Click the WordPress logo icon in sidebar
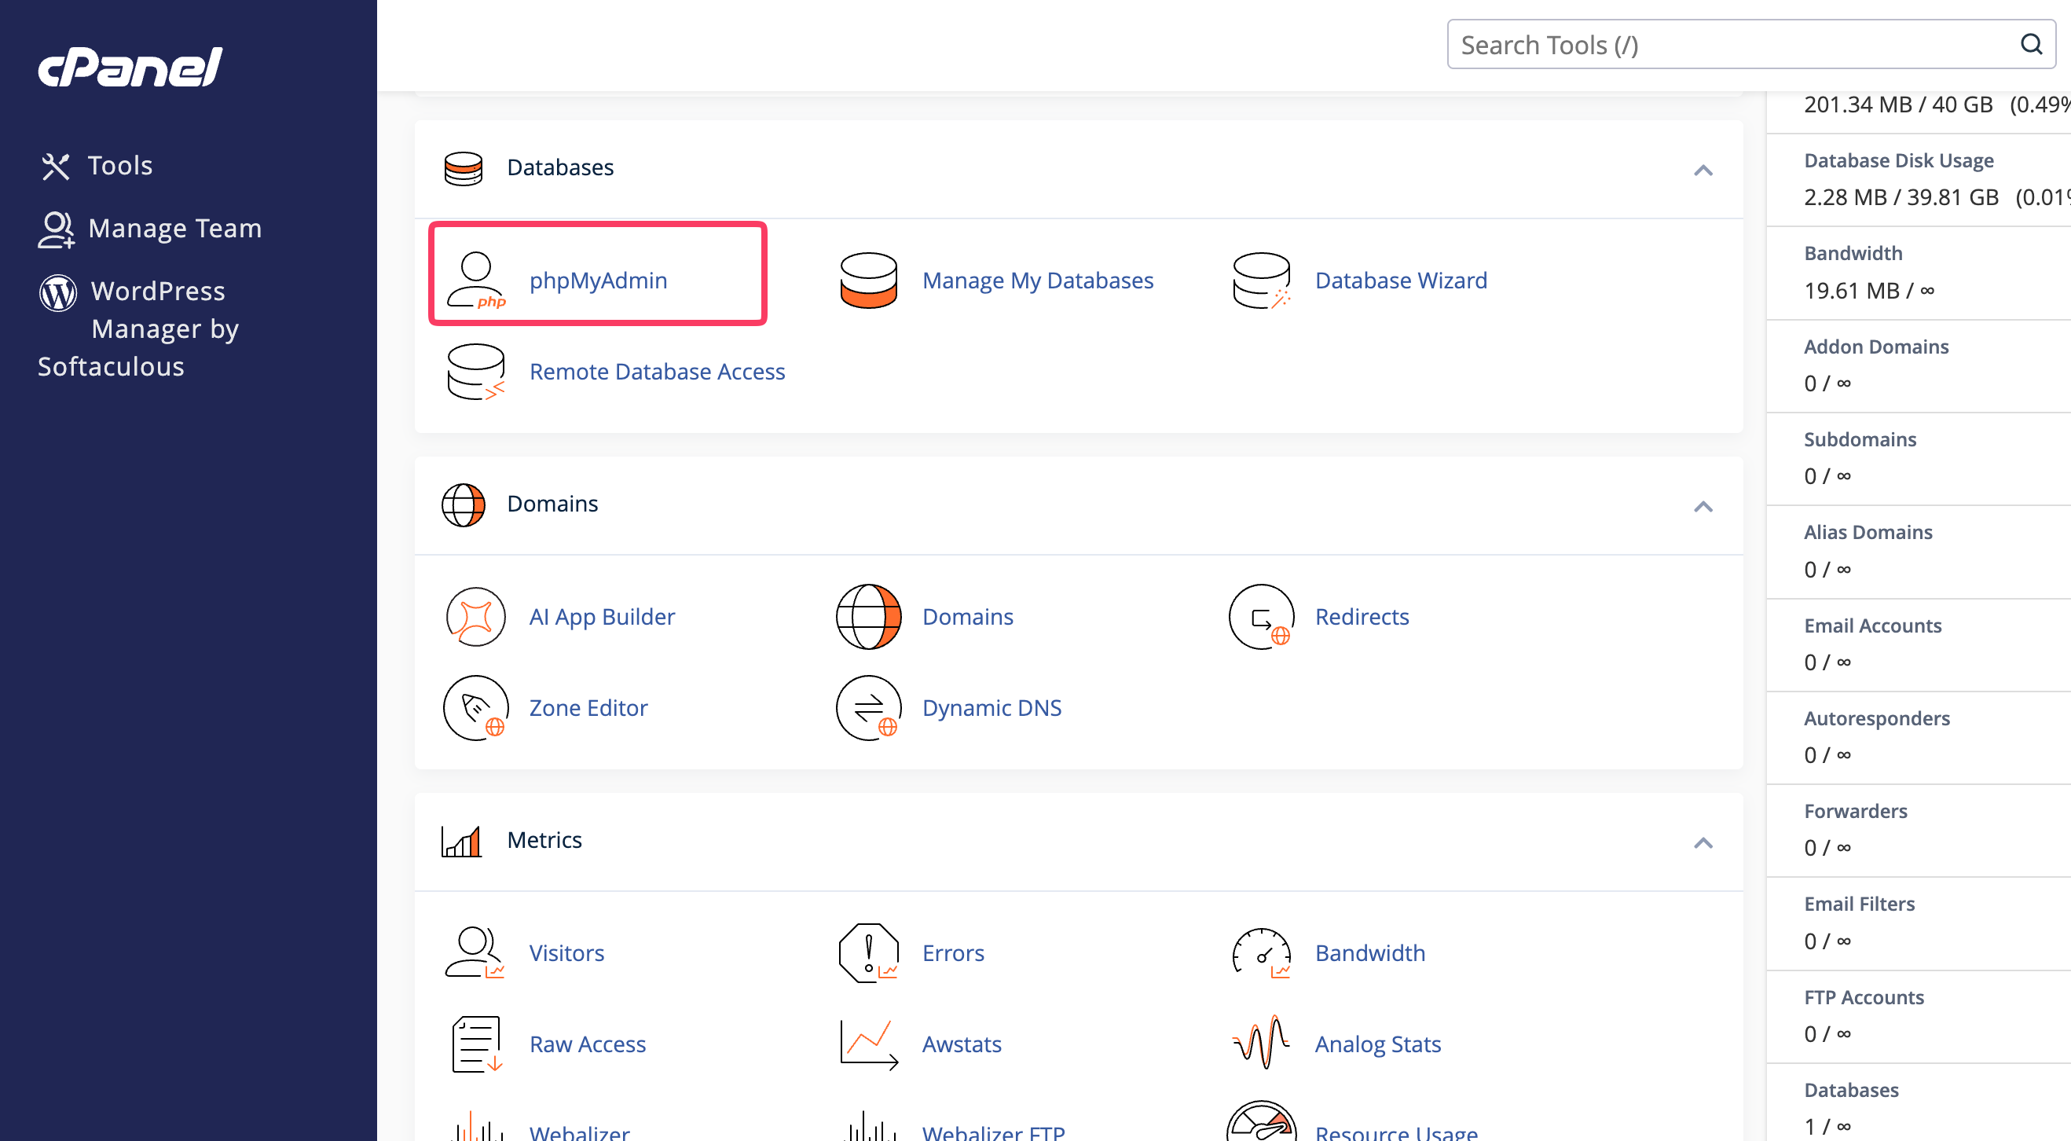 (58, 292)
